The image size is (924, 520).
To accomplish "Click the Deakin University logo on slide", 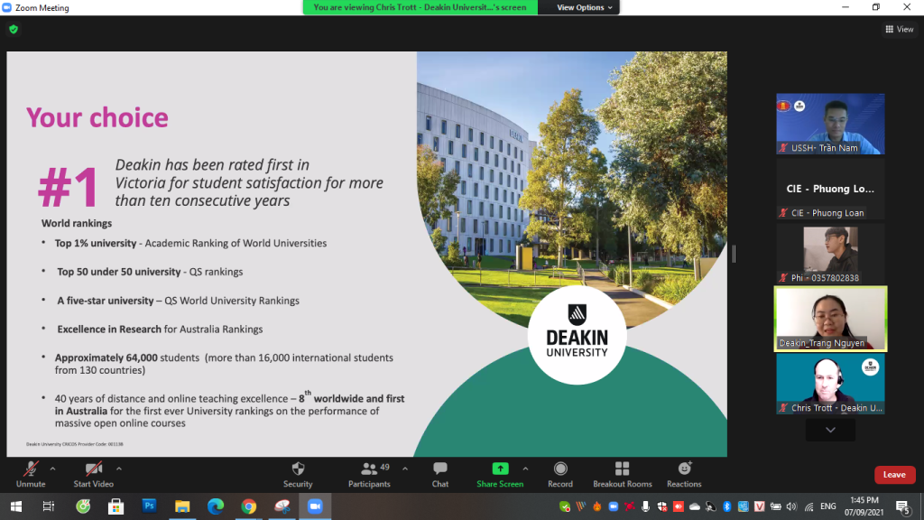I will 577,335.
